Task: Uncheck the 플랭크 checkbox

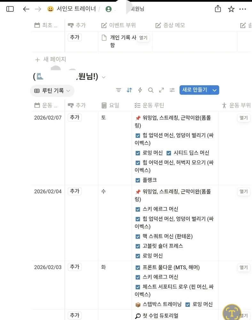Action: coord(138,180)
